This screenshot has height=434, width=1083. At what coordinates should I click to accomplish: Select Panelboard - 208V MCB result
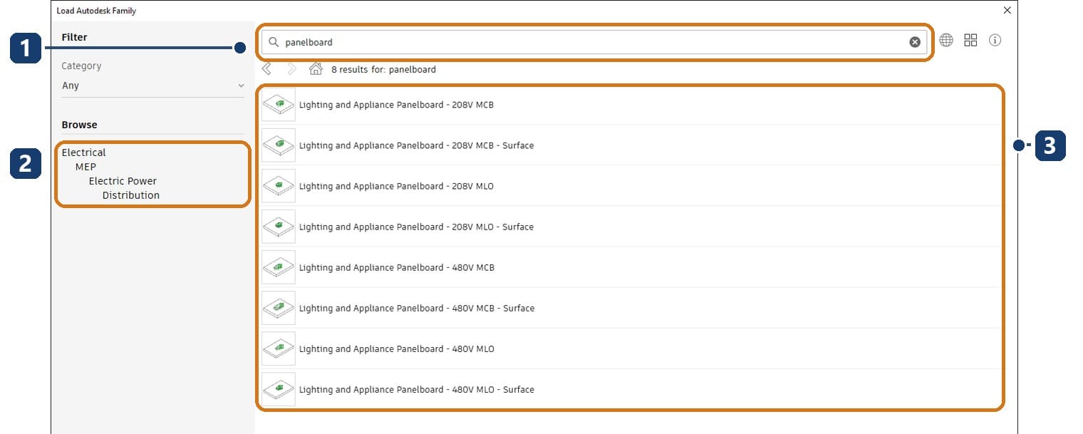click(x=630, y=105)
